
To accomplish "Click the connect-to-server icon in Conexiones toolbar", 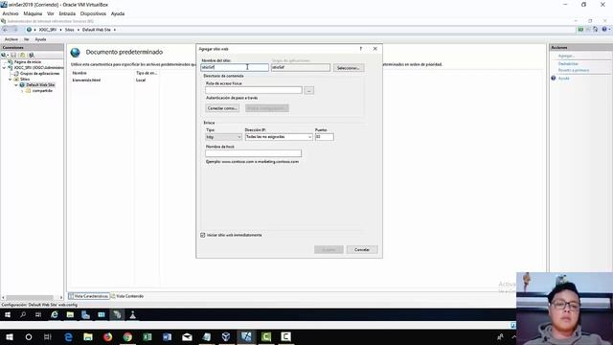I will coord(4,56).
